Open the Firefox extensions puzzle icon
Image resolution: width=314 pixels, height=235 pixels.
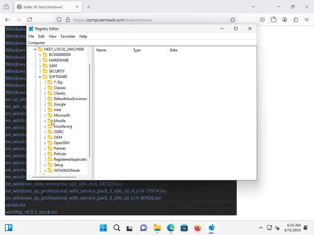(296, 20)
